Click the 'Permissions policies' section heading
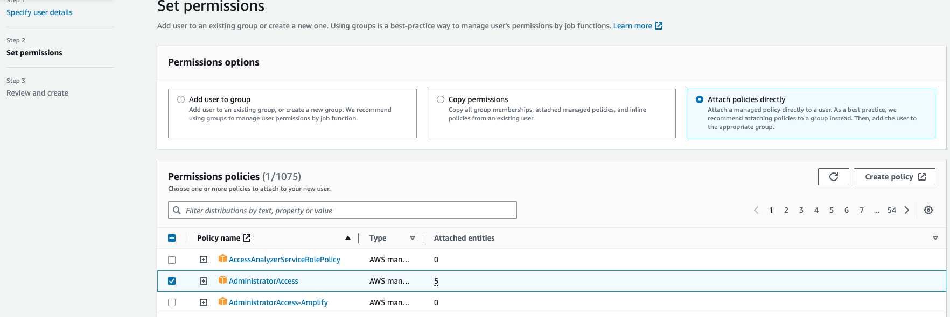The height and width of the screenshot is (317, 950). tap(214, 177)
